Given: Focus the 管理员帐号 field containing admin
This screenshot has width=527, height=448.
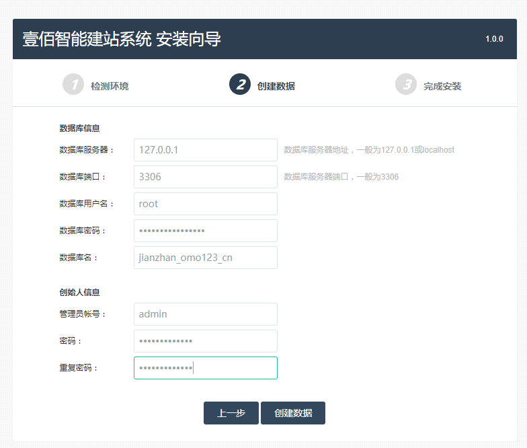Looking at the screenshot, I should [205, 314].
